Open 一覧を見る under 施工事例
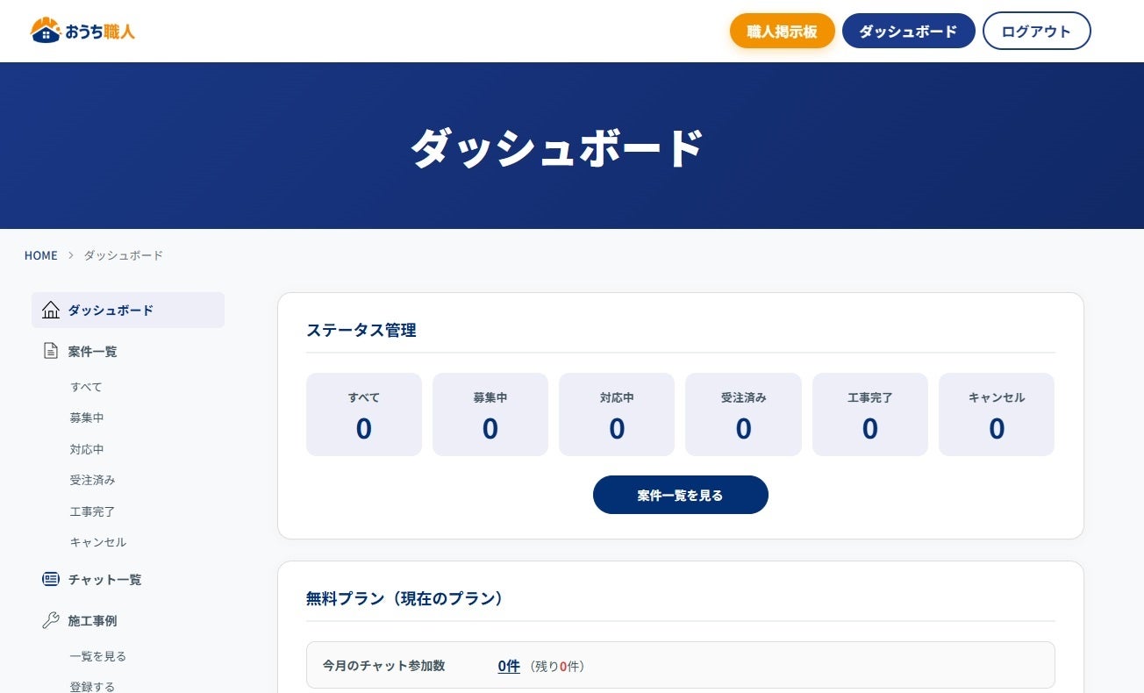Image resolution: width=1144 pixels, height=693 pixels. (98, 656)
